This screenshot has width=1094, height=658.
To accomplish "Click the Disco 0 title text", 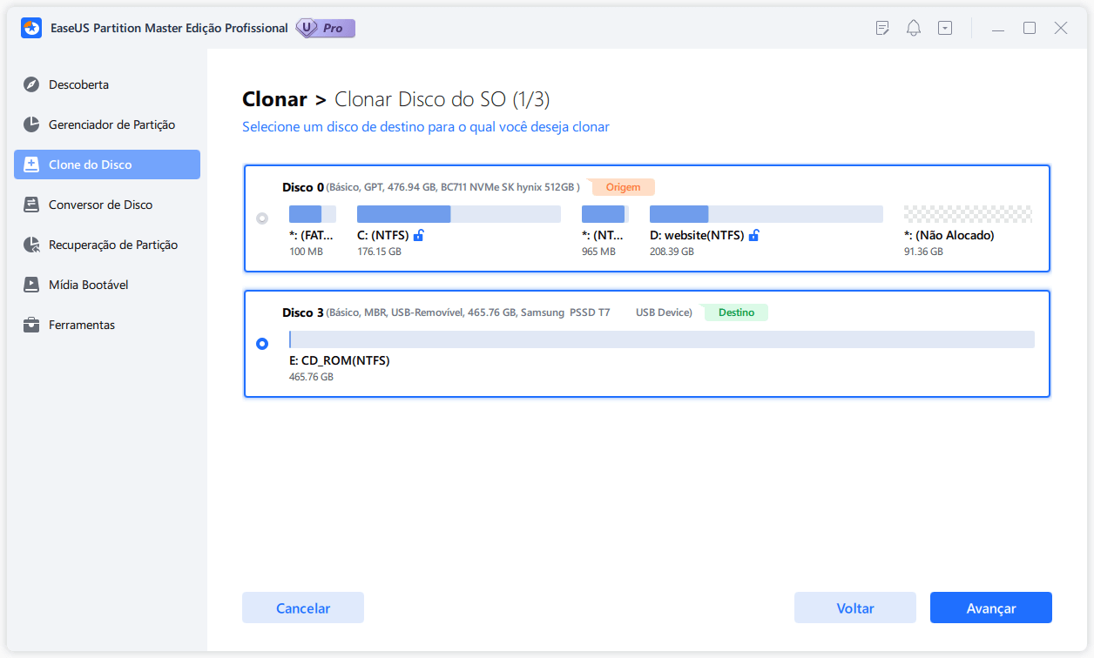I will (303, 187).
